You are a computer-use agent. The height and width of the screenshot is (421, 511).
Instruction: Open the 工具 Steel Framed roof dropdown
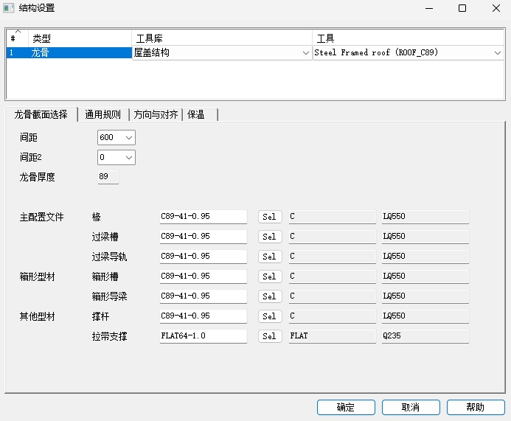(x=408, y=53)
